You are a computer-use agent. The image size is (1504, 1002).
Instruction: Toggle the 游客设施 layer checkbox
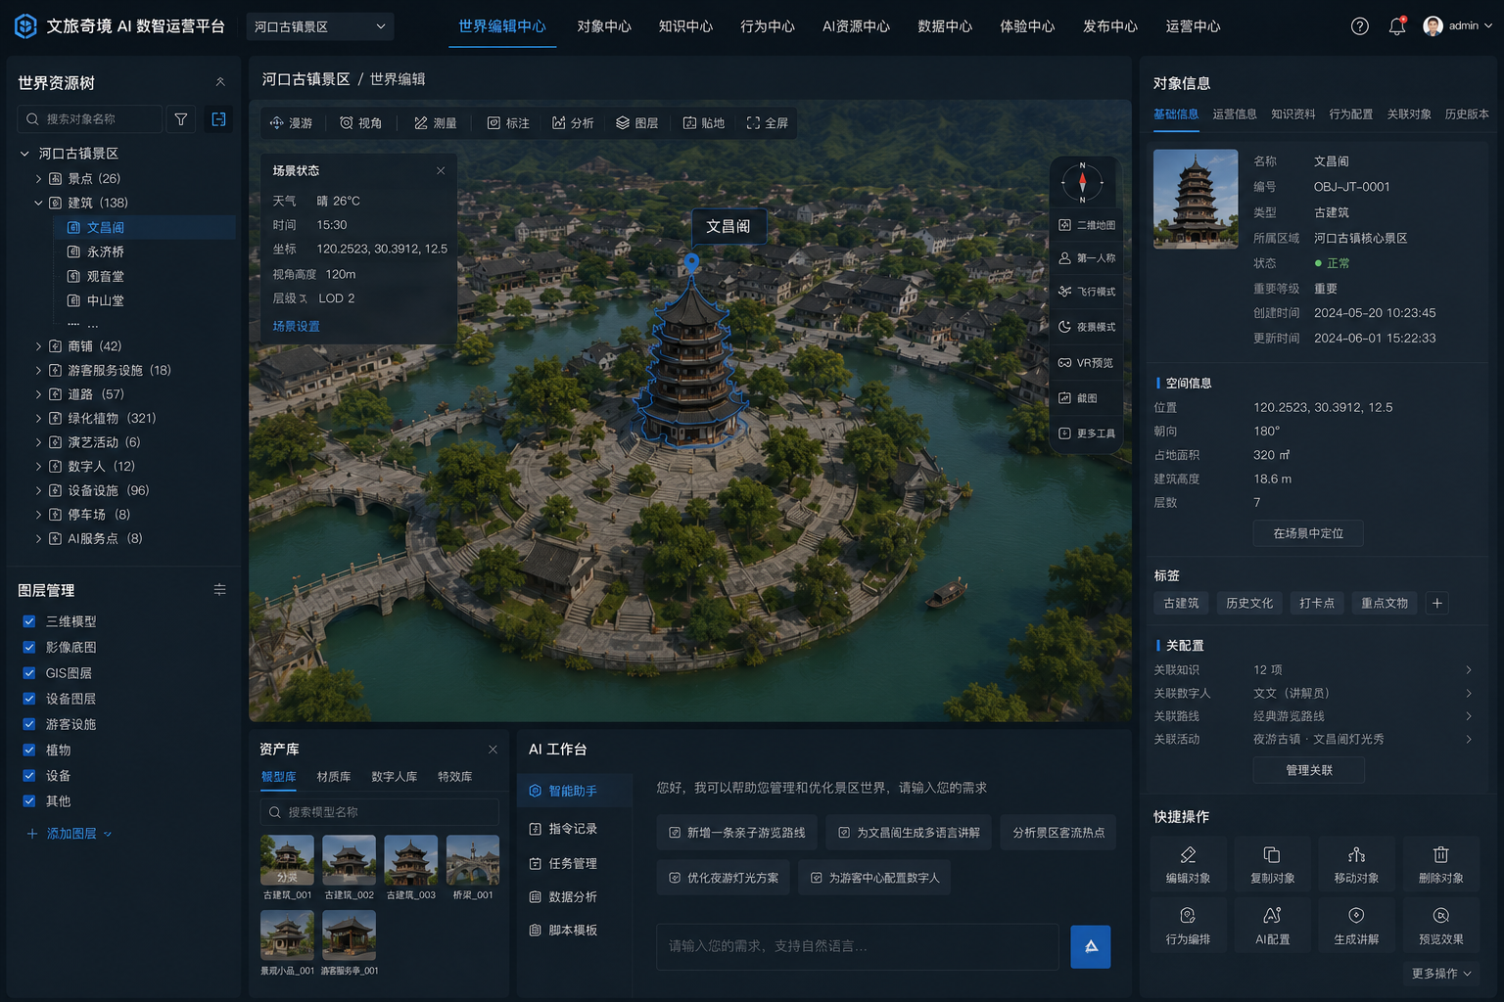coord(29,724)
